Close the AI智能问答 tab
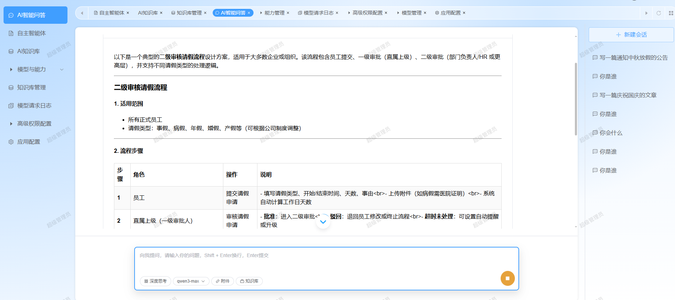The width and height of the screenshot is (675, 300). coord(249,13)
